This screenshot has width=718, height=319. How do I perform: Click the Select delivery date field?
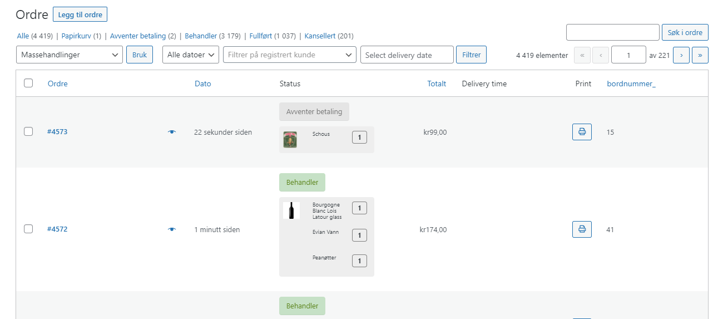pos(407,55)
